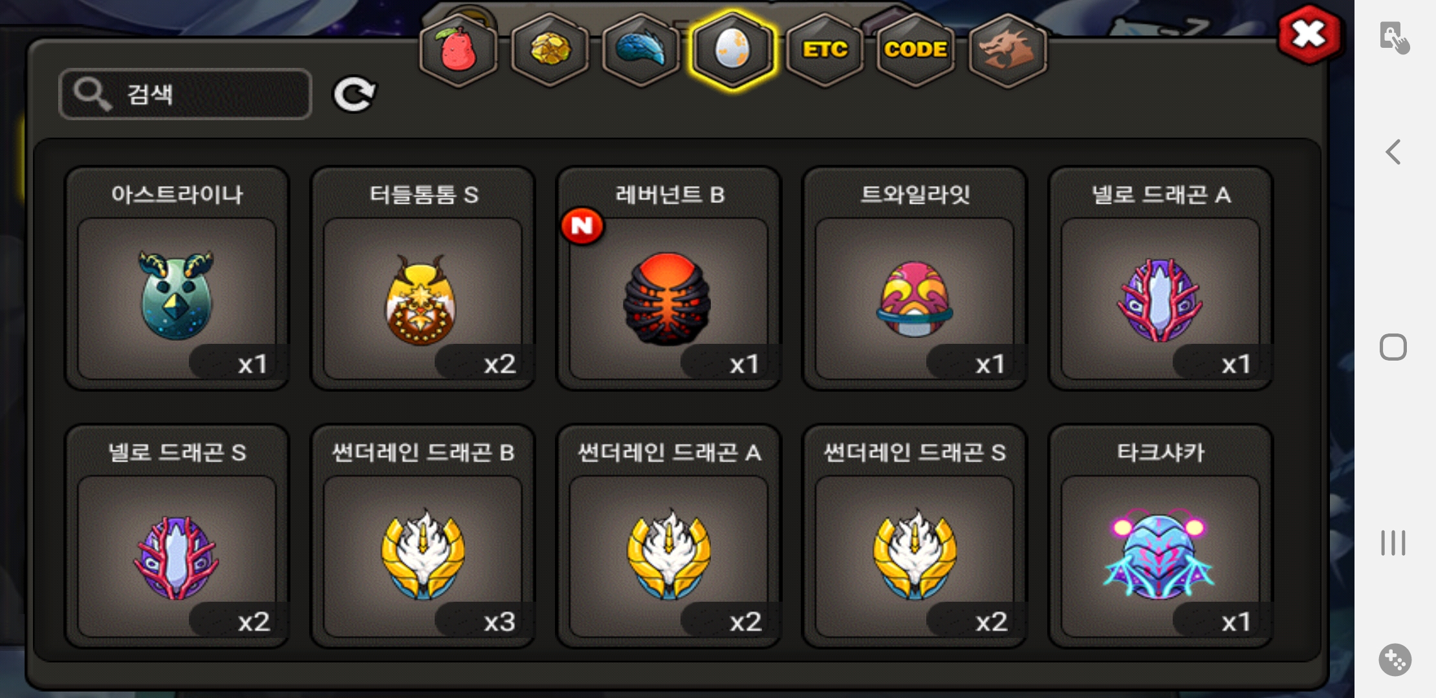The width and height of the screenshot is (1436, 698).
Task: Pick the 넬로 드래곤 A egg
Action: [x=1160, y=279]
